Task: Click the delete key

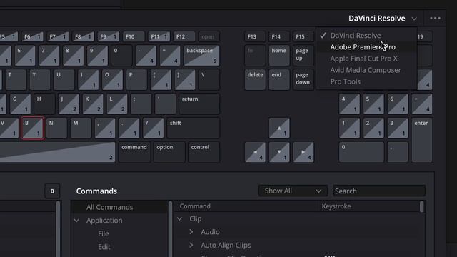Action: click(x=255, y=79)
